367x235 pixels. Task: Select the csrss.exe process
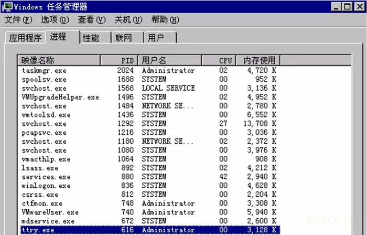coord(149,194)
